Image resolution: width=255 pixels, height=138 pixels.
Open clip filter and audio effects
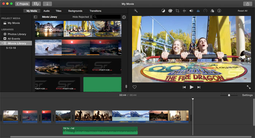212,11
